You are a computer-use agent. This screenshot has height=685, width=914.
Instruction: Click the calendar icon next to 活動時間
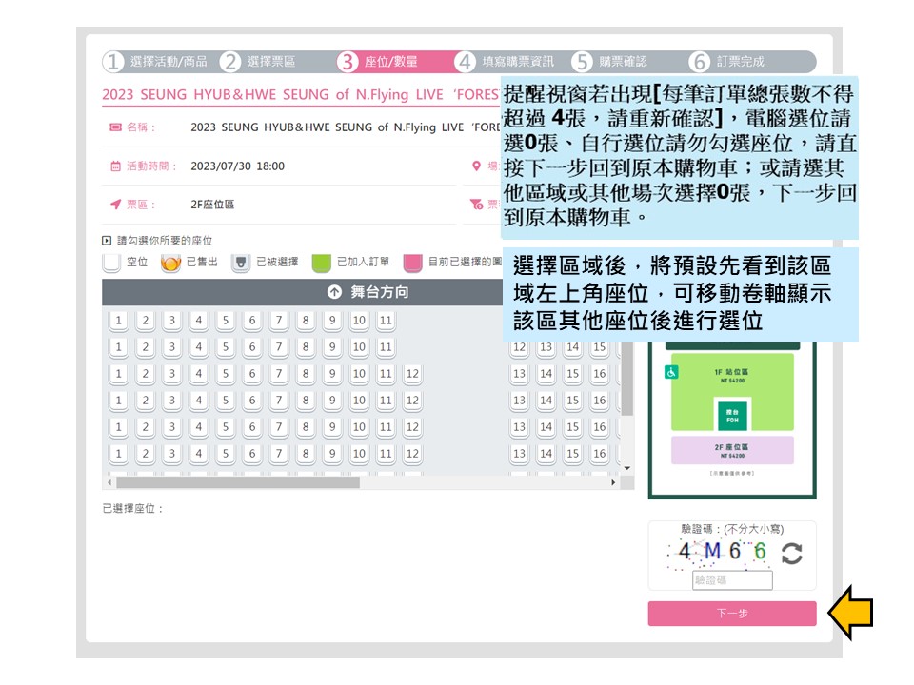point(115,166)
